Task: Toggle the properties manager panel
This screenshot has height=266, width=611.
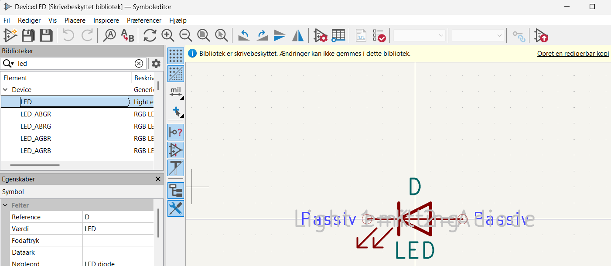Action: click(176, 208)
